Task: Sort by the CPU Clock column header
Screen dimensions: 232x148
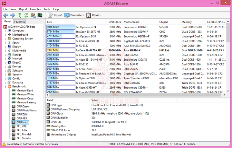Action: tap(115, 22)
